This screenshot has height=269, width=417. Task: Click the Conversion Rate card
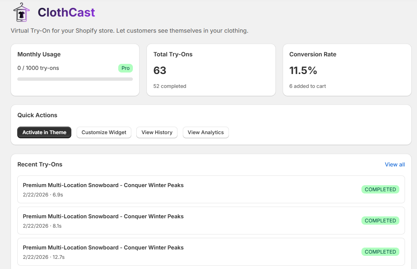coord(347,70)
